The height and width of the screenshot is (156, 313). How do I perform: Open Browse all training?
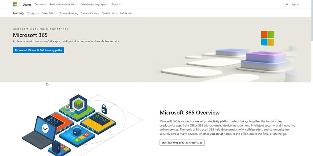tap(69, 13)
